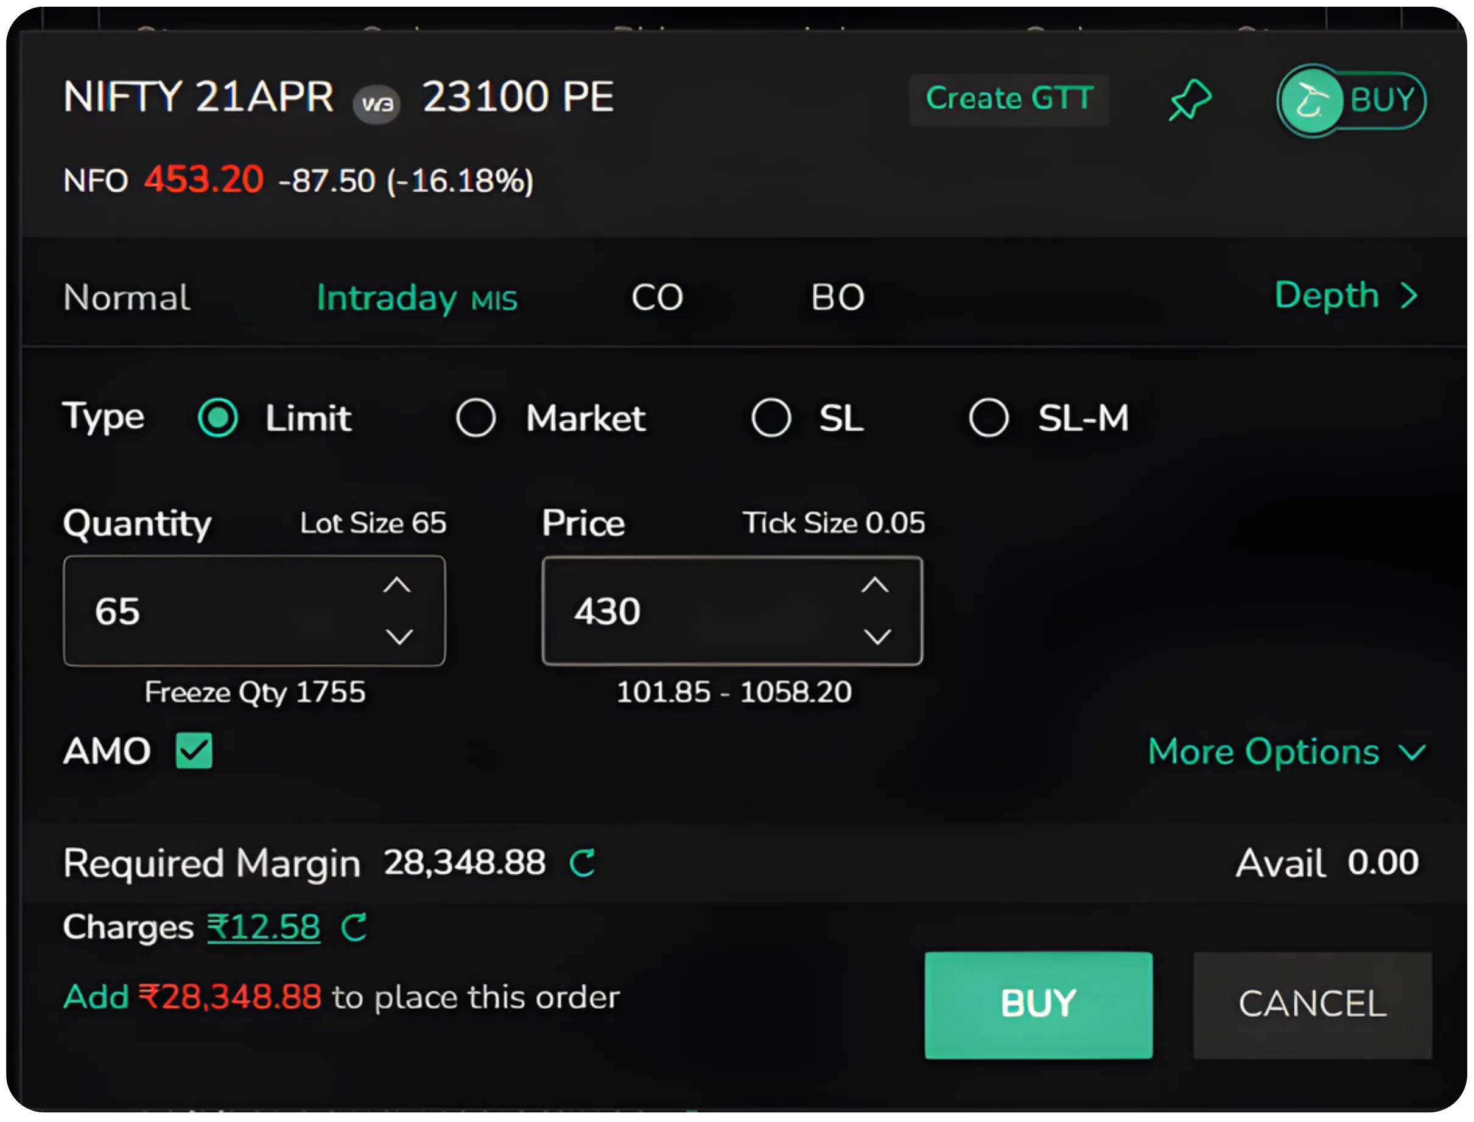Open the Charges ₹12.58 breakdown
The height and width of the screenshot is (1122, 1474).
263,927
